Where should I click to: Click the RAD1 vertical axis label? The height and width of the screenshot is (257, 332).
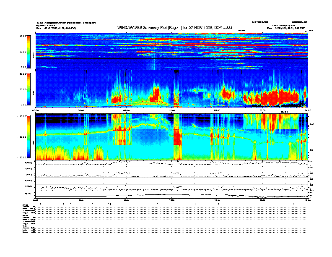pos(33,92)
